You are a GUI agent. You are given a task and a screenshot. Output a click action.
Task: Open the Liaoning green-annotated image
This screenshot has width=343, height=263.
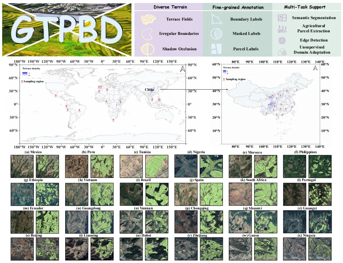pos(102,249)
